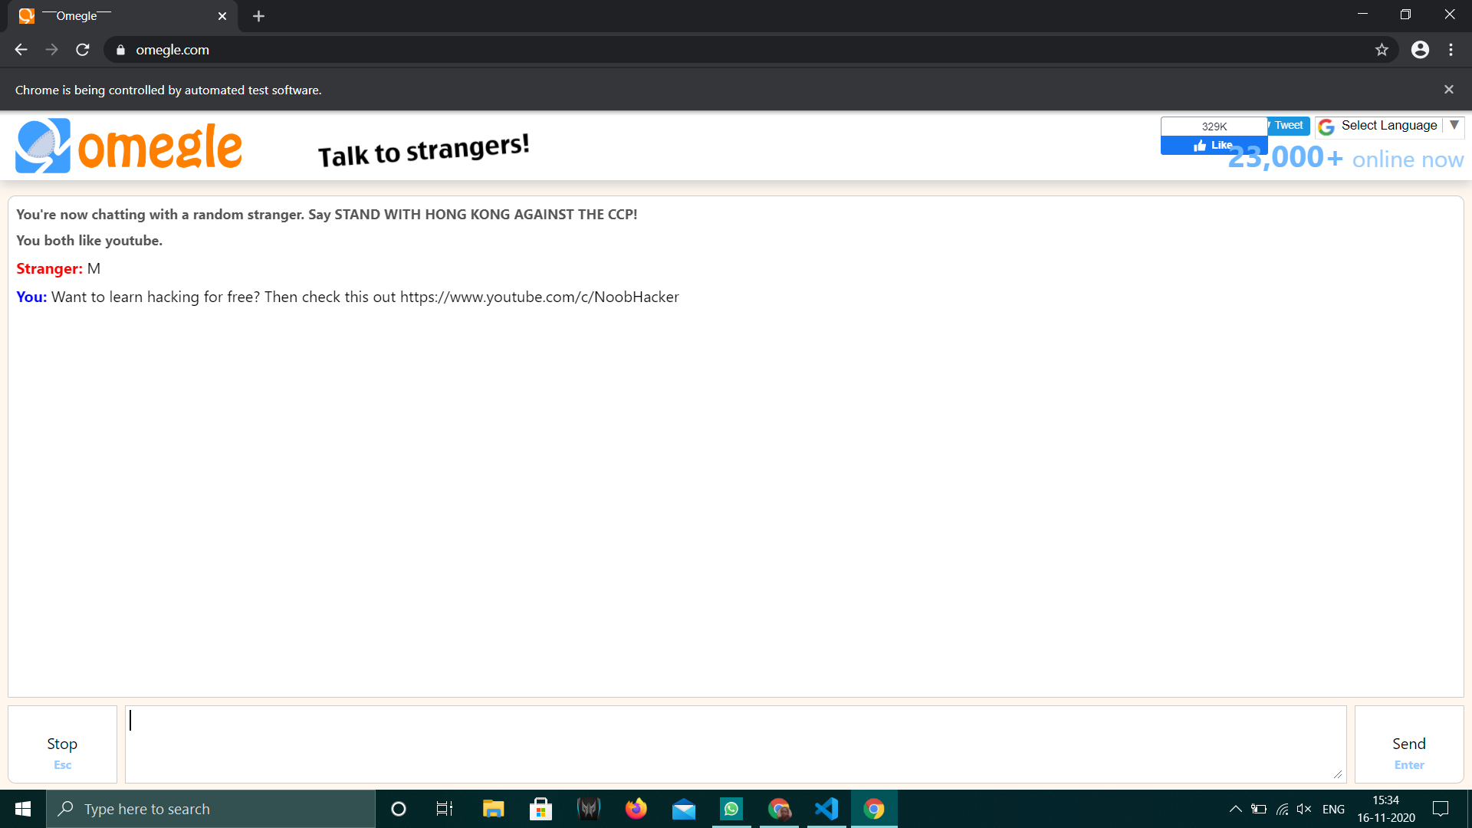
Task: Click the Chrome profile account icon
Action: [1421, 50]
